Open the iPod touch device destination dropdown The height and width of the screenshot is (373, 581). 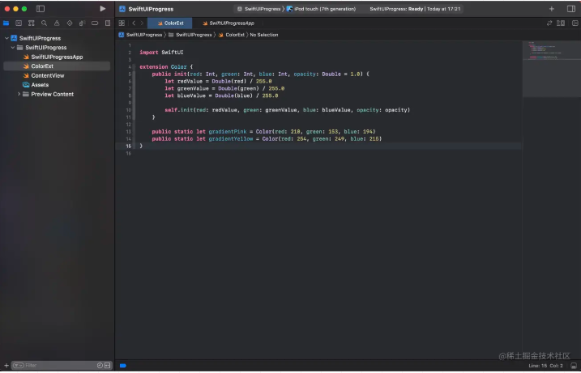click(321, 8)
